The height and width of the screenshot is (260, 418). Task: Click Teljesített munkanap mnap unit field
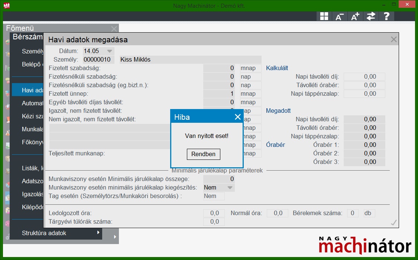coord(250,153)
